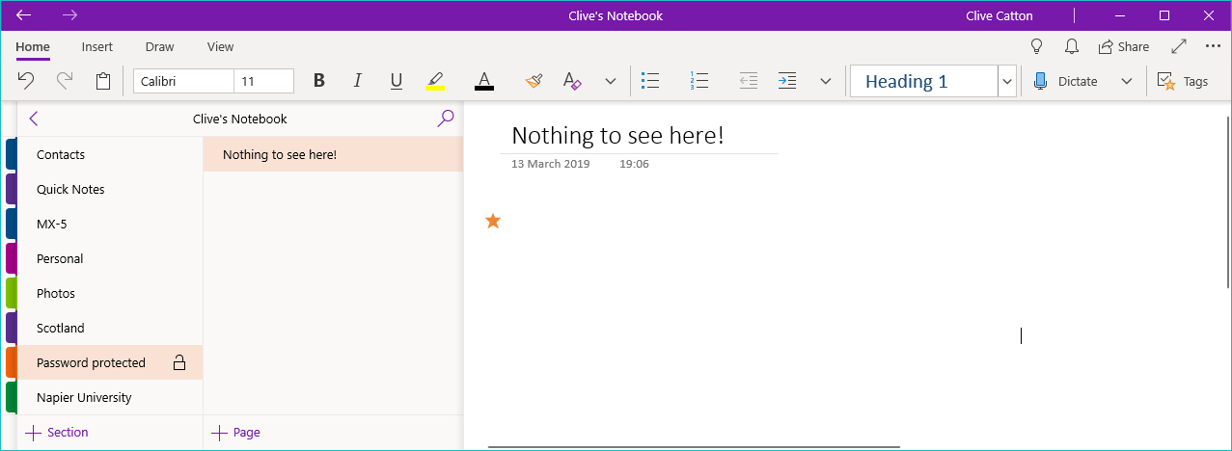Click the Undo icon
The image size is (1232, 451).
(x=27, y=81)
